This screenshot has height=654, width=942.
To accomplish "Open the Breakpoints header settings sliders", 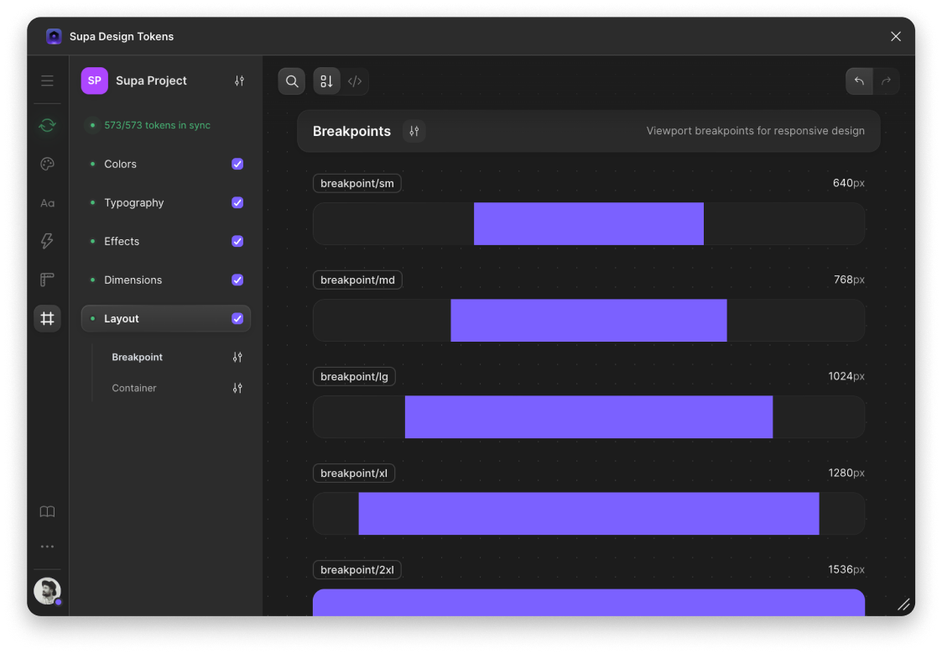I will tap(414, 131).
